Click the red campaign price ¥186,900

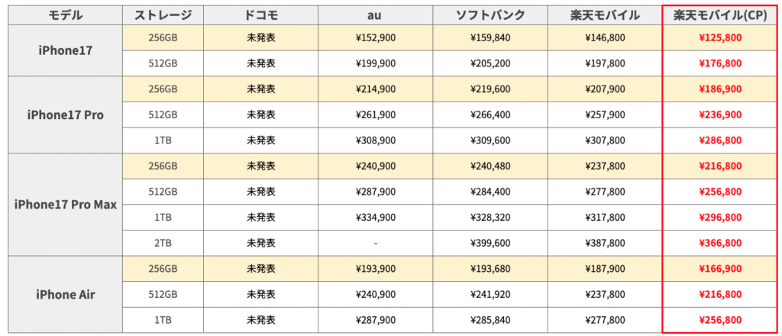pos(719,89)
